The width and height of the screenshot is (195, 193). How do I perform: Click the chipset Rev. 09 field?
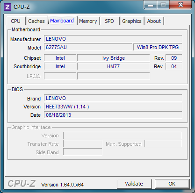click(x=174, y=58)
